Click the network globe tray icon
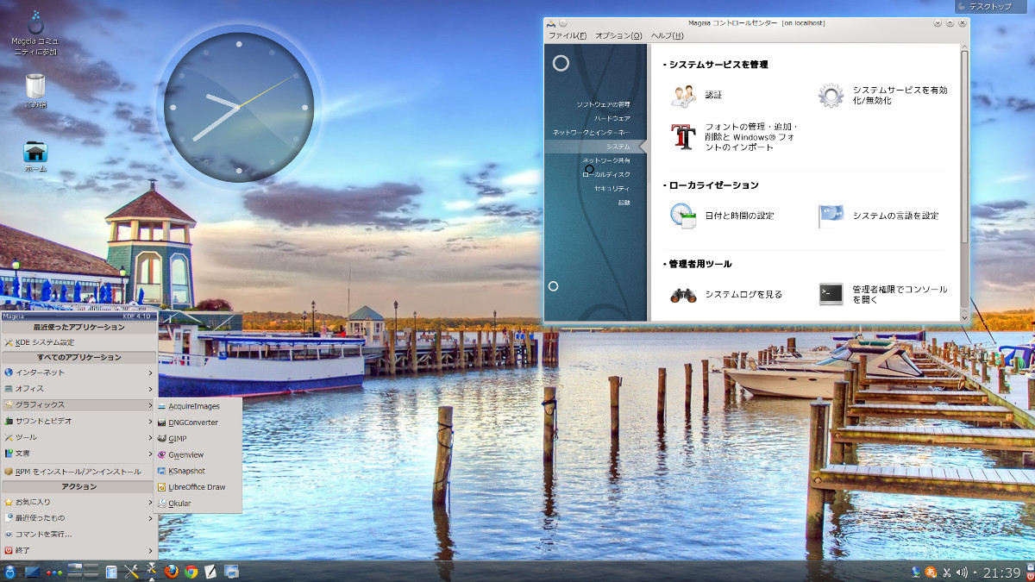The height and width of the screenshot is (582, 1035). click(916, 572)
